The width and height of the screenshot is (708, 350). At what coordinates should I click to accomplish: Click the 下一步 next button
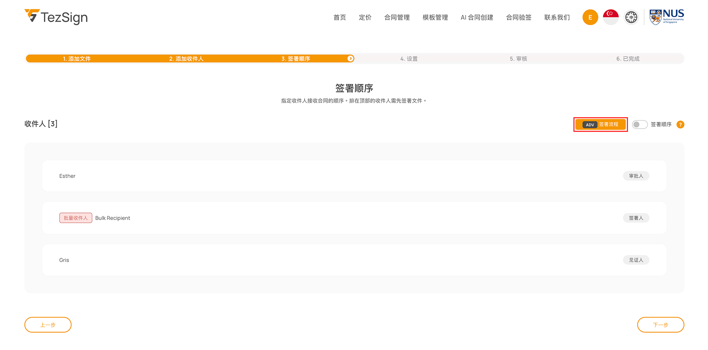tap(660, 325)
